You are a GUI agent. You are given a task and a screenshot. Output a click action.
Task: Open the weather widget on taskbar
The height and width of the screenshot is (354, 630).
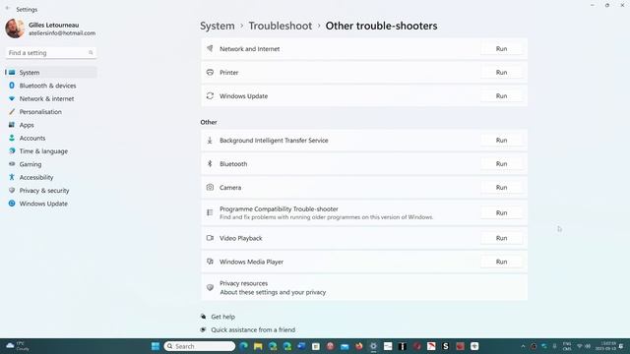18,346
